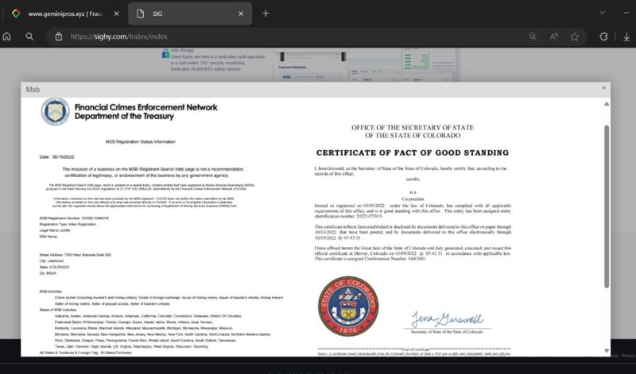This screenshot has height=374, width=636.
Task: Click the geminipros.xyz tab favicon
Action: (x=16, y=13)
